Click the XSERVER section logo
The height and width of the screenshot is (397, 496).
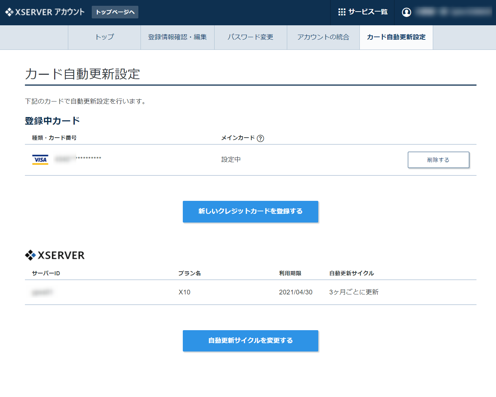(55, 255)
